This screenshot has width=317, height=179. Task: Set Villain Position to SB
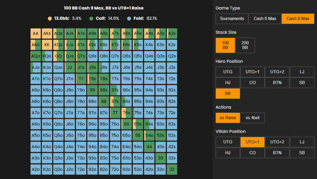302,153
